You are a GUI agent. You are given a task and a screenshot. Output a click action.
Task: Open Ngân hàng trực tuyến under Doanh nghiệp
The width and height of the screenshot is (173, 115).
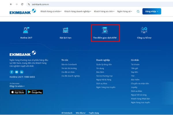click(106, 87)
